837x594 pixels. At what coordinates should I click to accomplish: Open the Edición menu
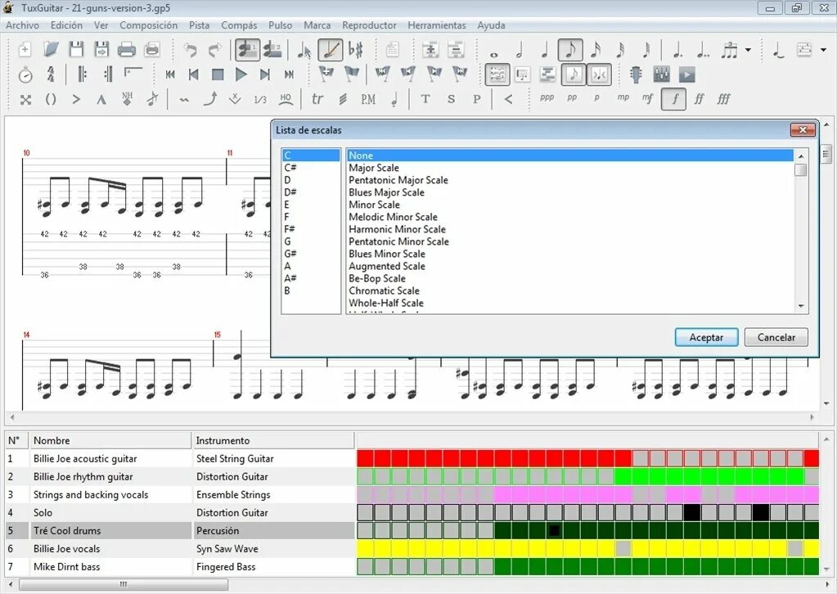coord(67,25)
